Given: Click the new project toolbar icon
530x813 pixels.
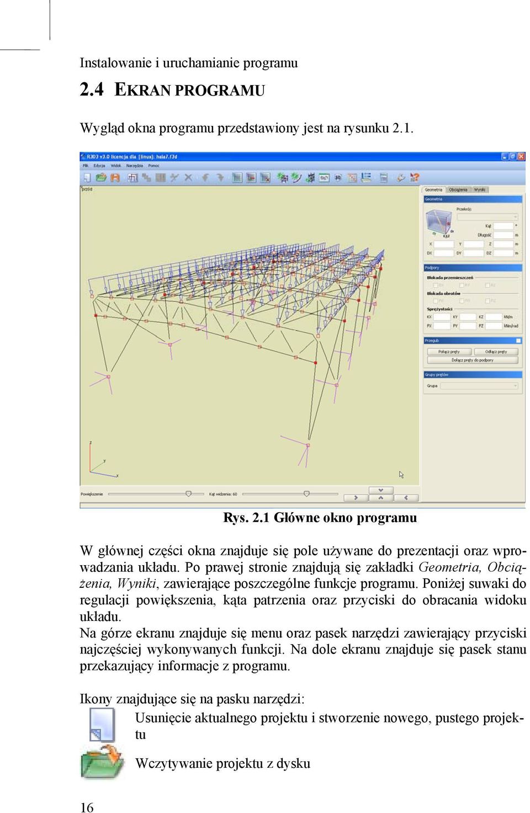Looking at the screenshot, I should (x=87, y=178).
